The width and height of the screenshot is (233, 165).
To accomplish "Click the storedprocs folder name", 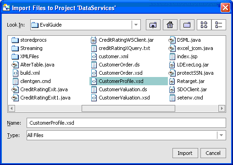I will [x=33, y=40].
